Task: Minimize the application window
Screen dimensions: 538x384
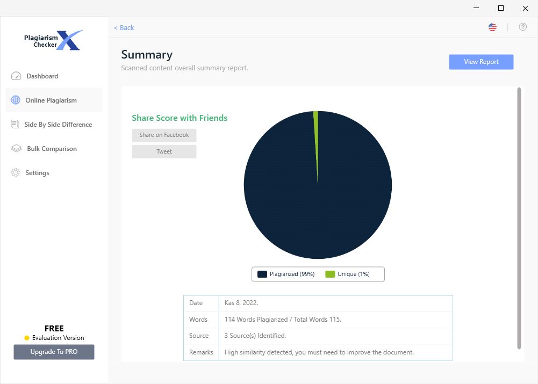Action: [x=476, y=8]
